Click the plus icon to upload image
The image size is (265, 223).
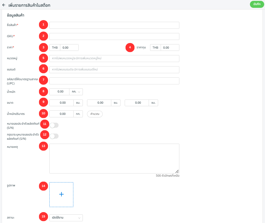point(61,194)
